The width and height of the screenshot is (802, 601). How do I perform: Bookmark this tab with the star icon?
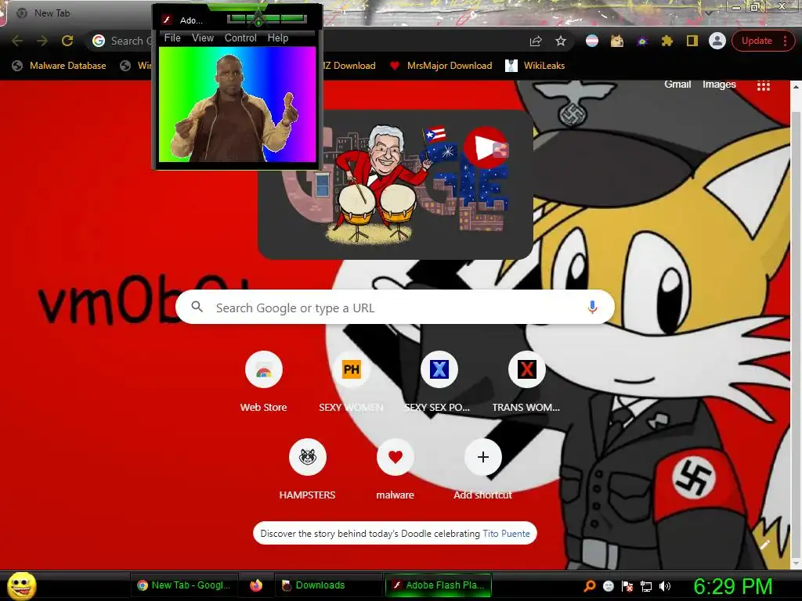tap(561, 41)
